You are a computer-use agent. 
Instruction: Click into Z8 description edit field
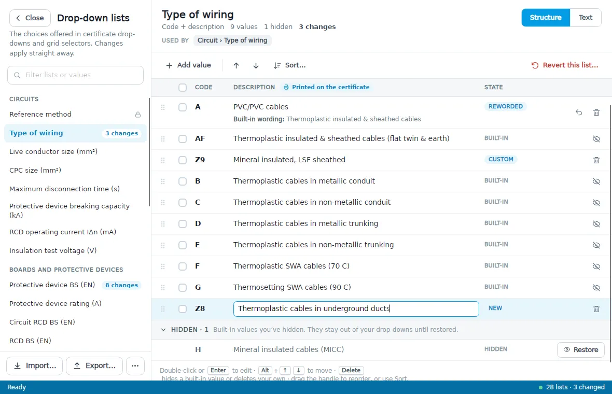[x=356, y=309]
